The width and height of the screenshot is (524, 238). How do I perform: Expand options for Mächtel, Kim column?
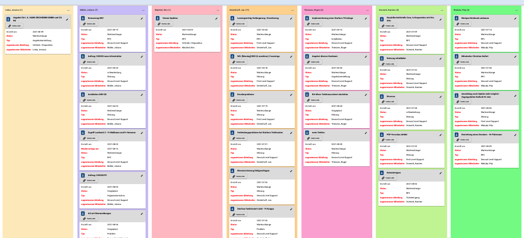pyautogui.click(x=218, y=10)
